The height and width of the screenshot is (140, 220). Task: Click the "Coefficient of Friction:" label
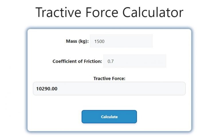click(x=77, y=61)
